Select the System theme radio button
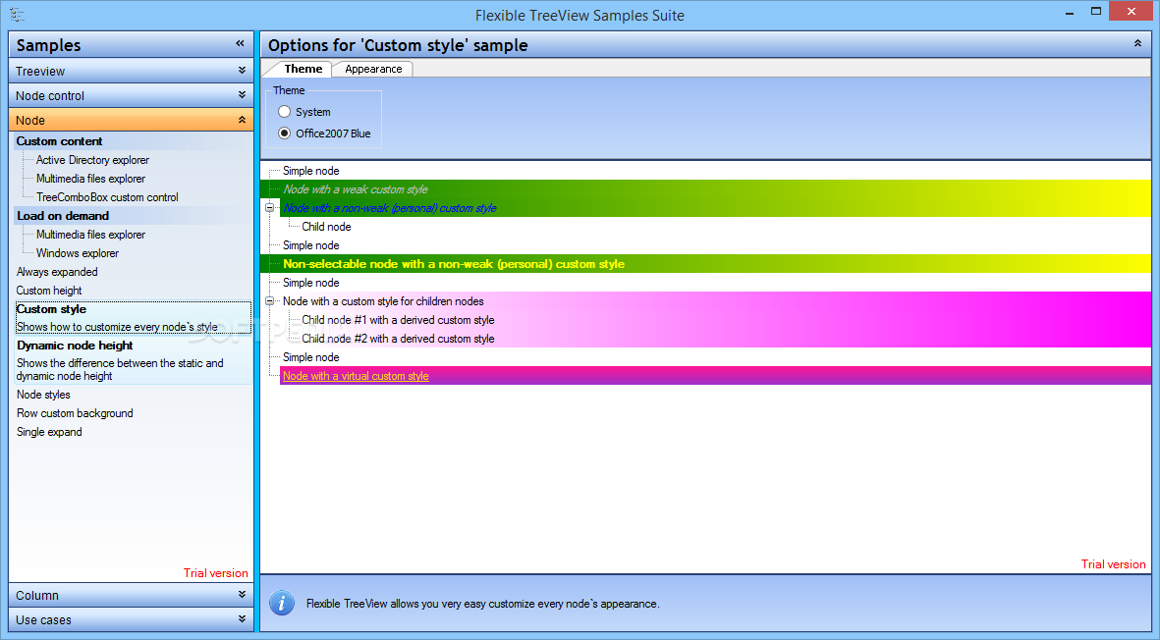The width and height of the screenshot is (1160, 640). pos(284,112)
